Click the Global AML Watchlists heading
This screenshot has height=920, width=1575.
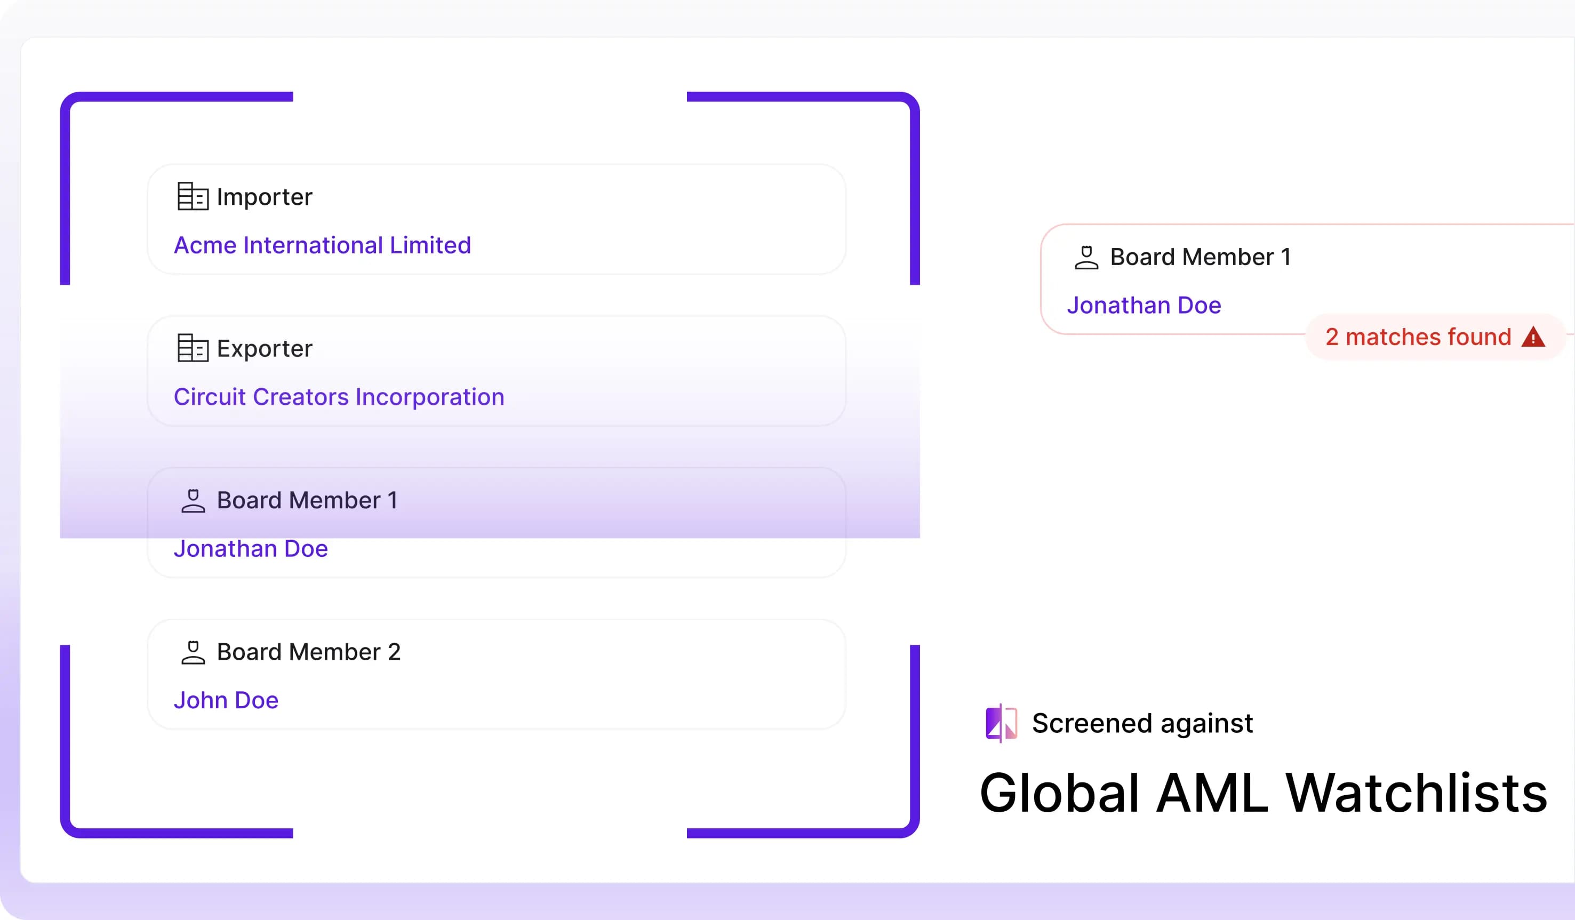[x=1263, y=793]
